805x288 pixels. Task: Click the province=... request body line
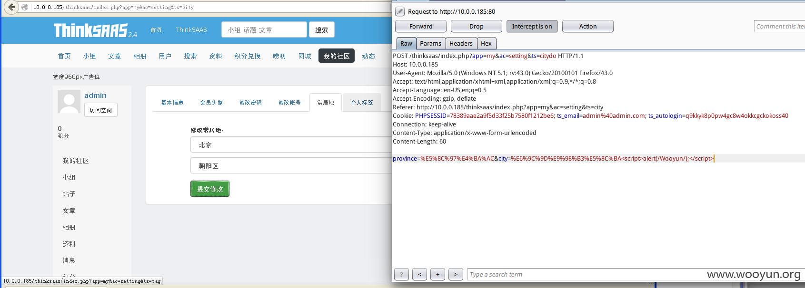pos(553,159)
